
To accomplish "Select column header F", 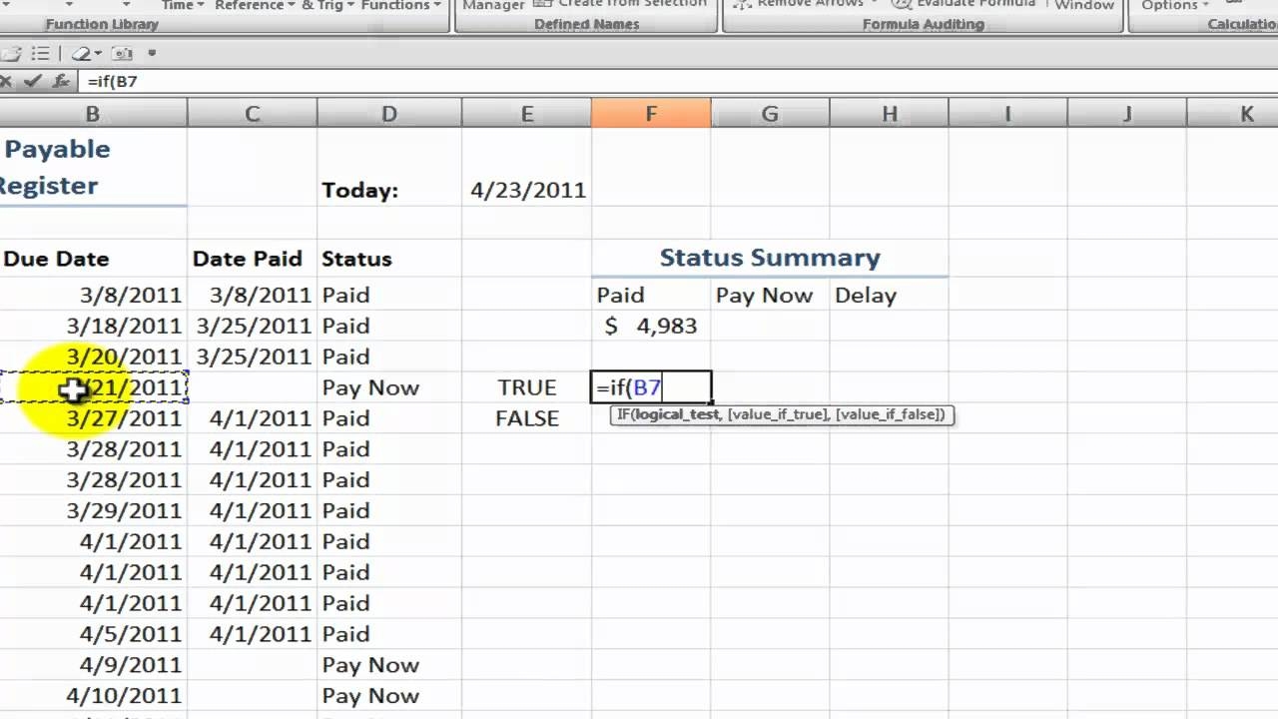I will pos(651,113).
